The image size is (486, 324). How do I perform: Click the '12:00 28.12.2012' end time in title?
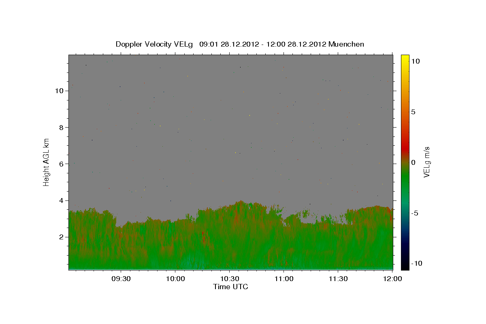pos(296,44)
